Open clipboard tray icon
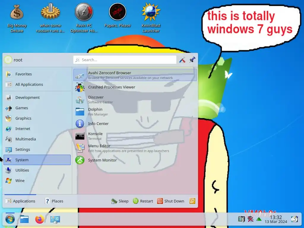304x228 pixels. [241, 219]
